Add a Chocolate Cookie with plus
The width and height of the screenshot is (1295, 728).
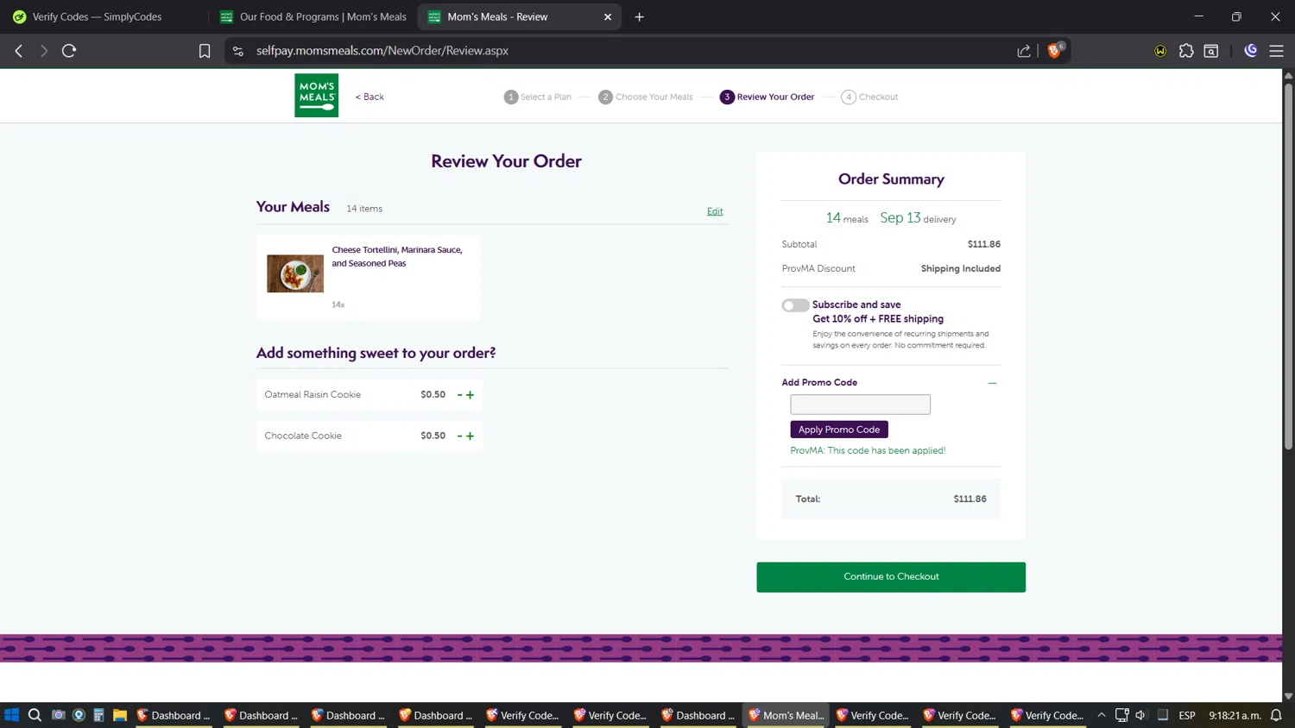(x=471, y=436)
